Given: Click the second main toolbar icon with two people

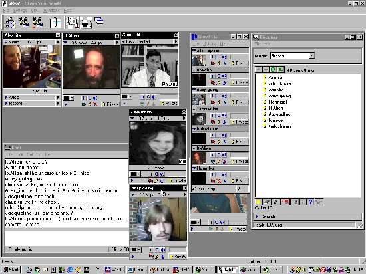Looking at the screenshot, I should pos(24,22).
